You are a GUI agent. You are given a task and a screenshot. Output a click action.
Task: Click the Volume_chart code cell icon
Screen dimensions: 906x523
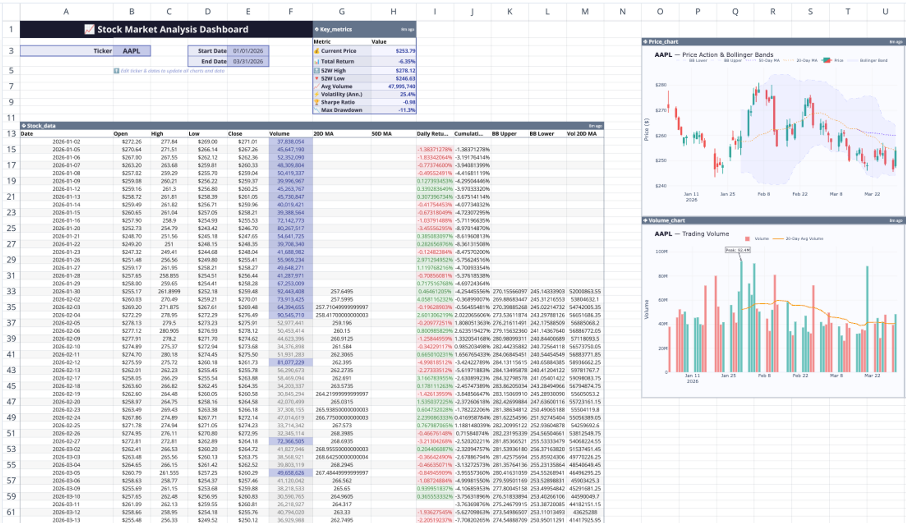645,221
